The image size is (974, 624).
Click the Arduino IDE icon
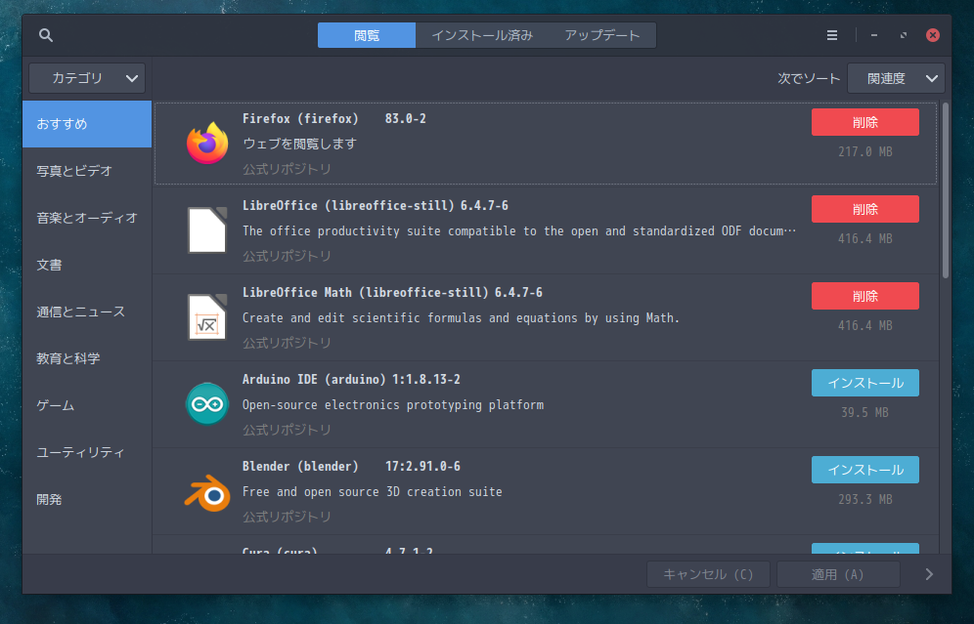(x=207, y=404)
